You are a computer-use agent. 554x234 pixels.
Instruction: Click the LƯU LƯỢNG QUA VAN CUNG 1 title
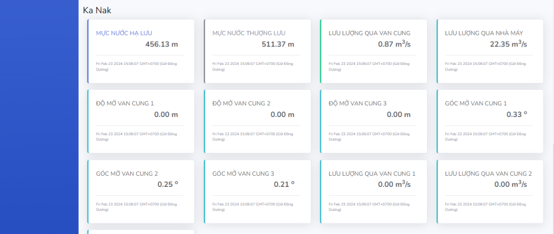point(372,174)
